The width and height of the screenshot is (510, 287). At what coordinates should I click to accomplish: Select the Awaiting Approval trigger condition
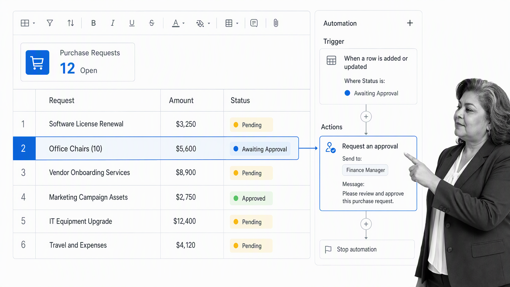pyautogui.click(x=372, y=93)
